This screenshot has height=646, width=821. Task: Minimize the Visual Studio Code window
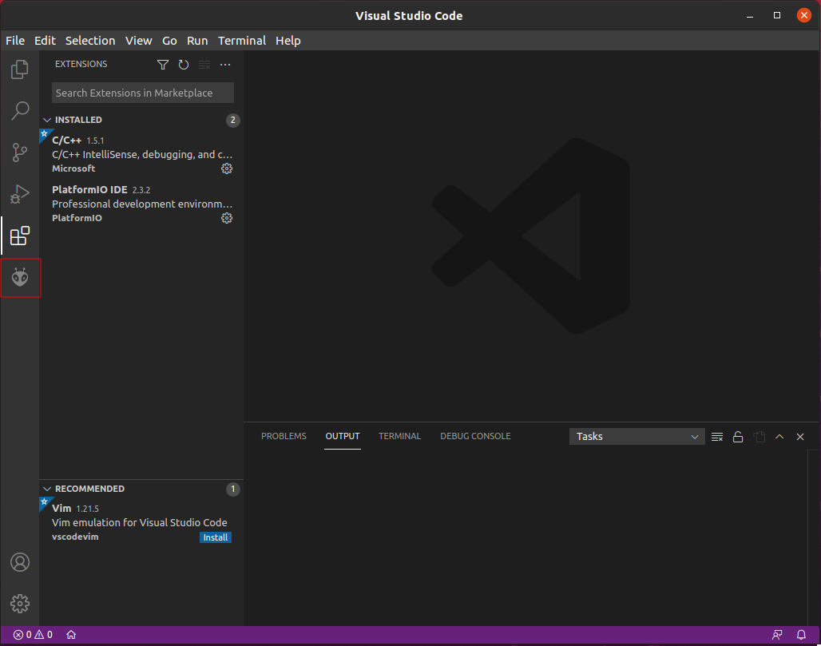pyautogui.click(x=750, y=16)
